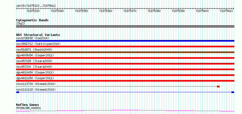Open the dgv4610n54 (Cooper2011) label
Image resolution: width=242 pixels, height=114 pixels.
click(x=35, y=72)
